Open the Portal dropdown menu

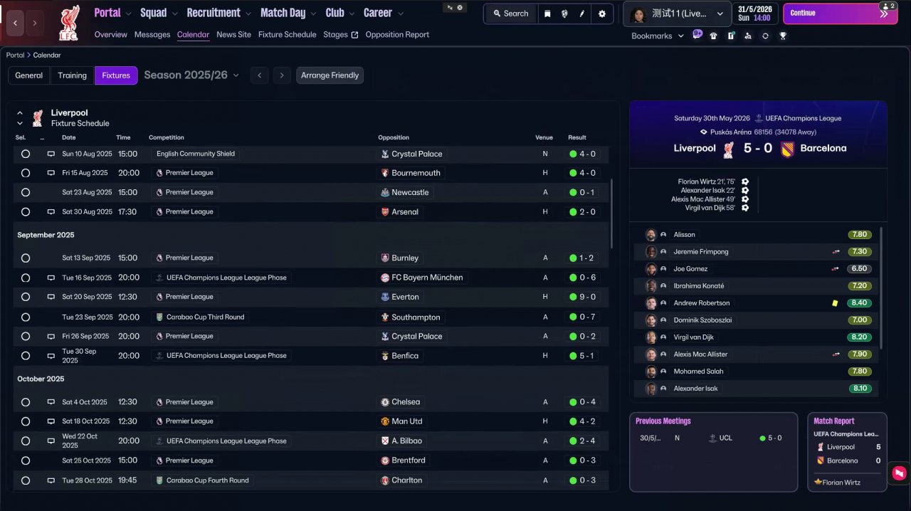[113, 13]
